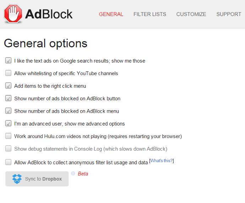The image size is (245, 203).
Task: Check Show debug statements in Console Log
Action: click(x=8, y=149)
